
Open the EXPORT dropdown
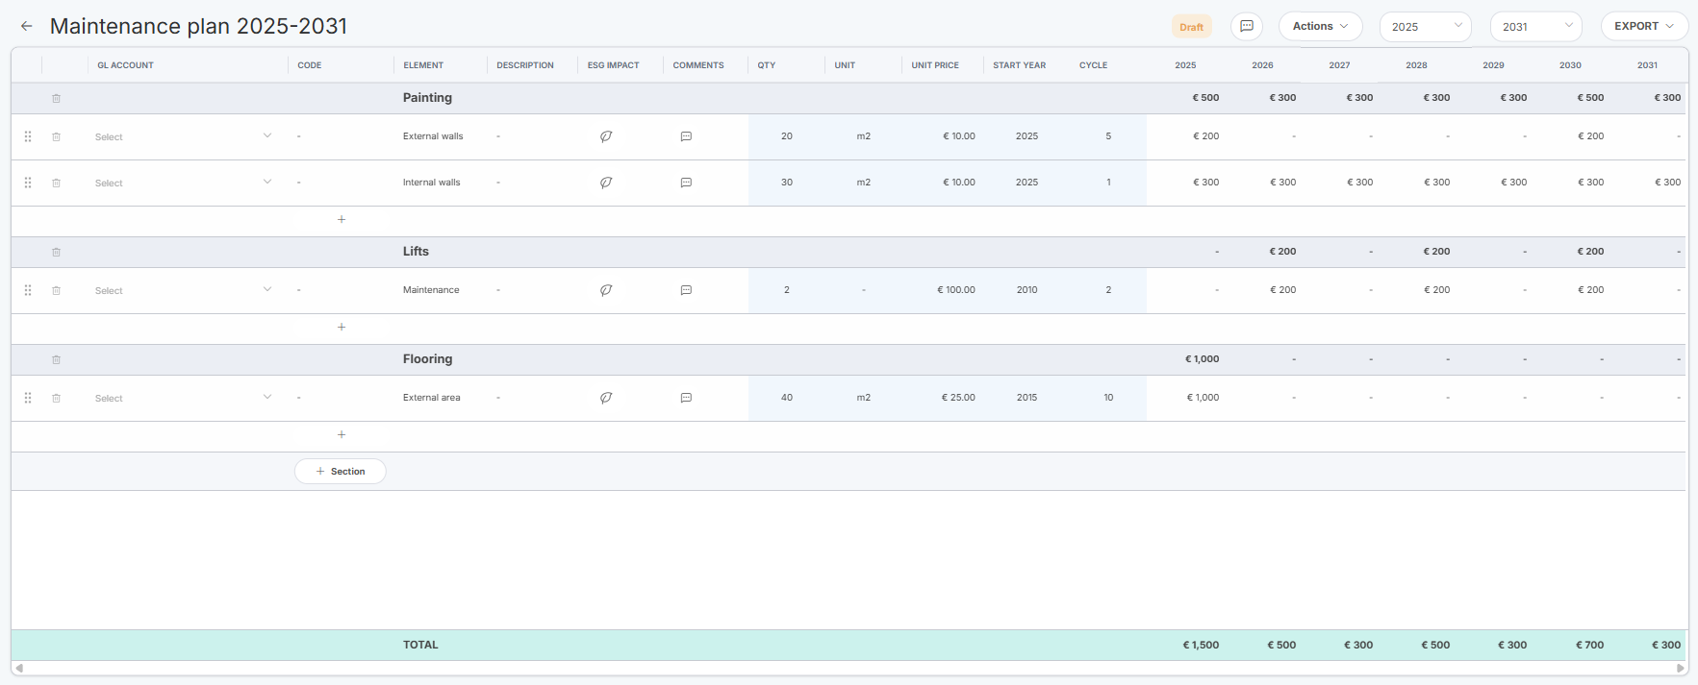click(x=1644, y=26)
